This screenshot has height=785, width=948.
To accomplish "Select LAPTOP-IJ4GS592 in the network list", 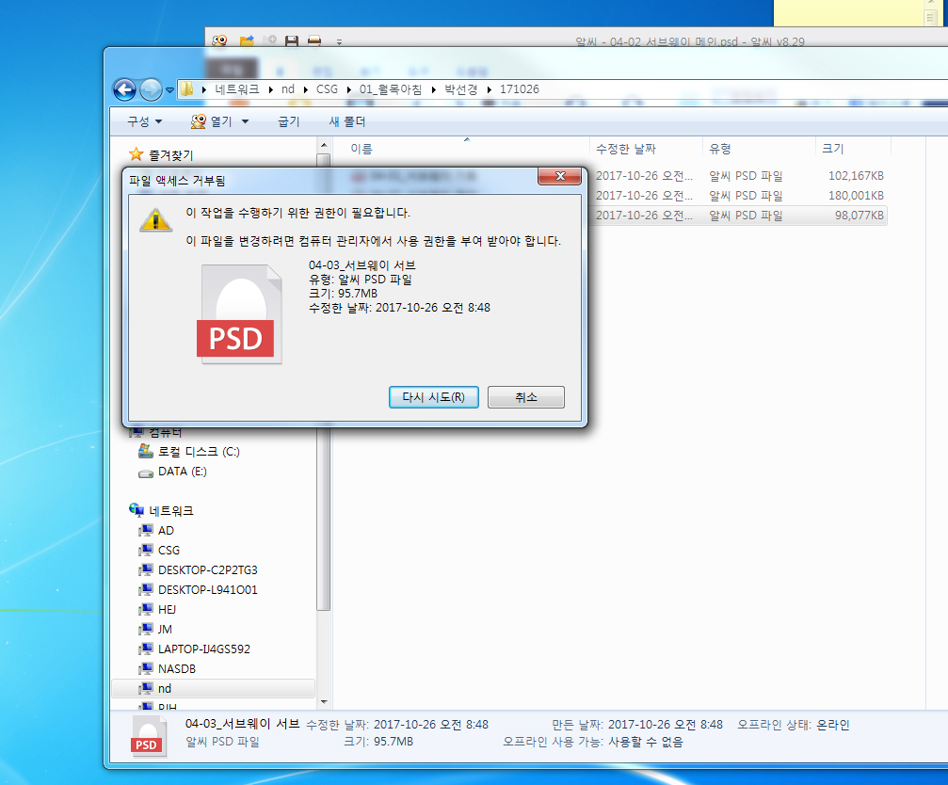I will [204, 649].
